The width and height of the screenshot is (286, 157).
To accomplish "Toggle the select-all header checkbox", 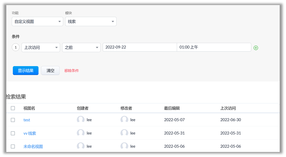I will (13, 108).
